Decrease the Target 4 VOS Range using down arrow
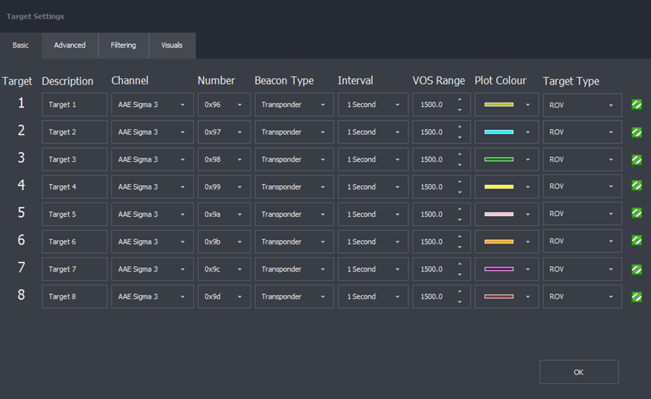The image size is (651, 399). tap(460, 192)
